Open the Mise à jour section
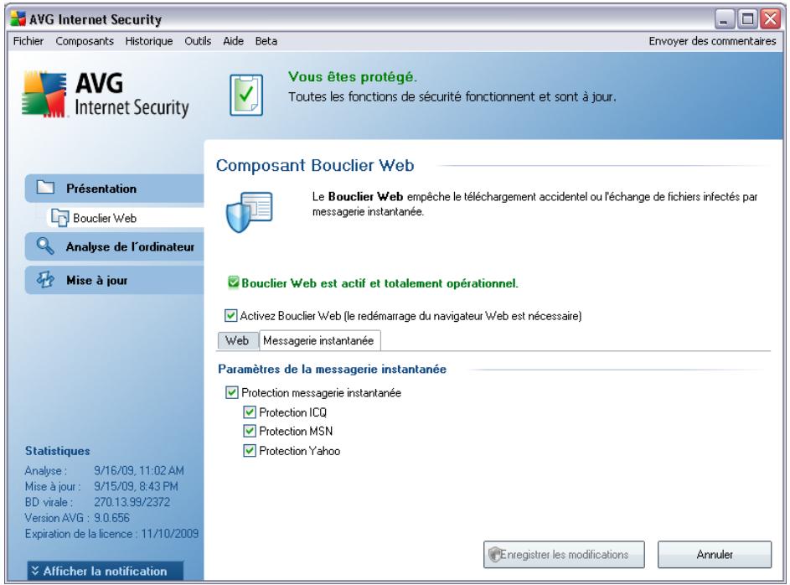Image resolution: width=790 pixels, height=585 pixels. 115,280
